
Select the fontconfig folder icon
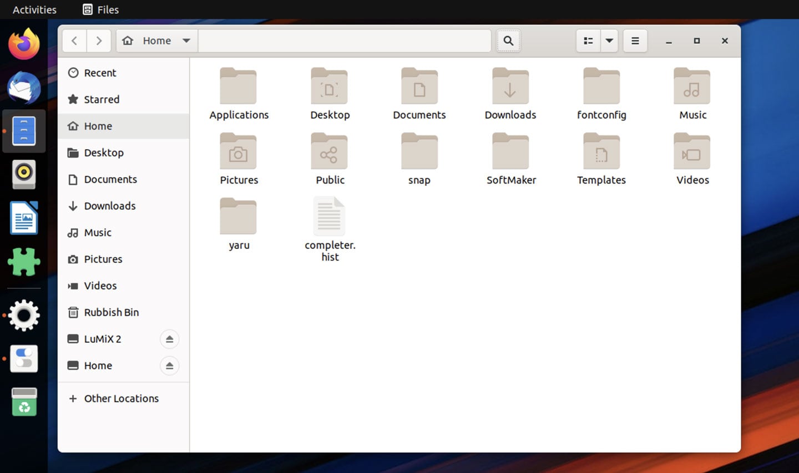(x=601, y=86)
